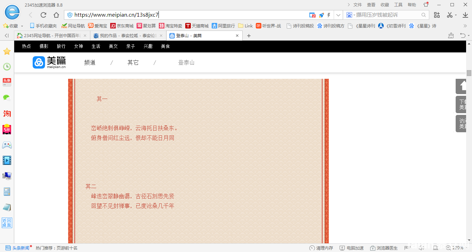This screenshot has width=472, height=252.
Task: Click 清理内存 in status bar
Action: point(321,248)
